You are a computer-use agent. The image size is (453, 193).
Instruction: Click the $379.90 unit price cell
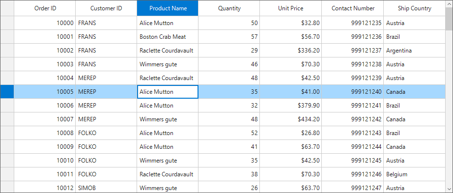(x=291, y=106)
